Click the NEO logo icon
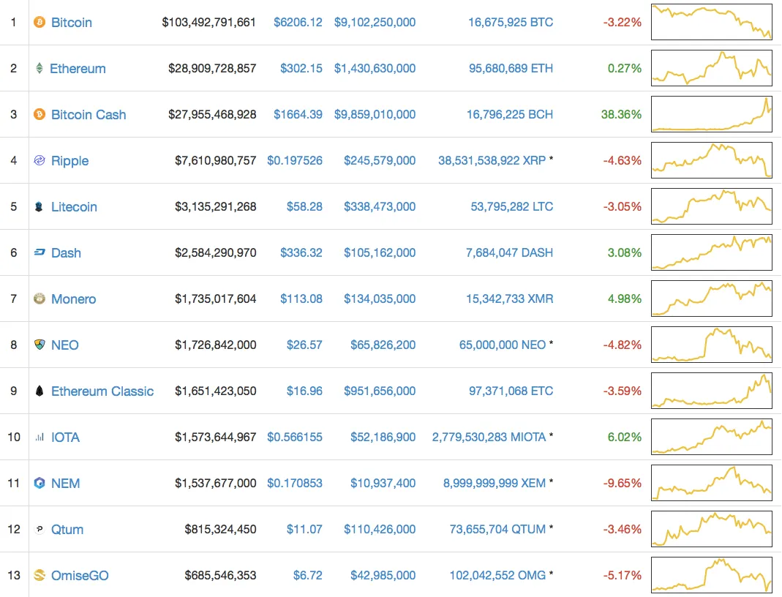The width and height of the screenshot is (782, 597). [x=40, y=345]
